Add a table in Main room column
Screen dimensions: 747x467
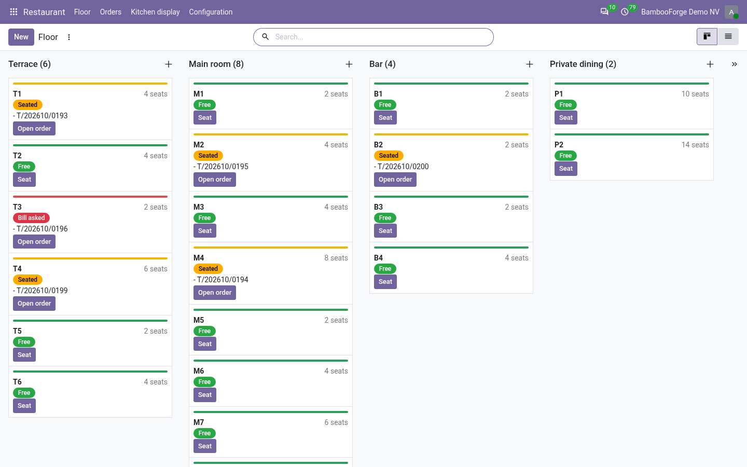(349, 64)
